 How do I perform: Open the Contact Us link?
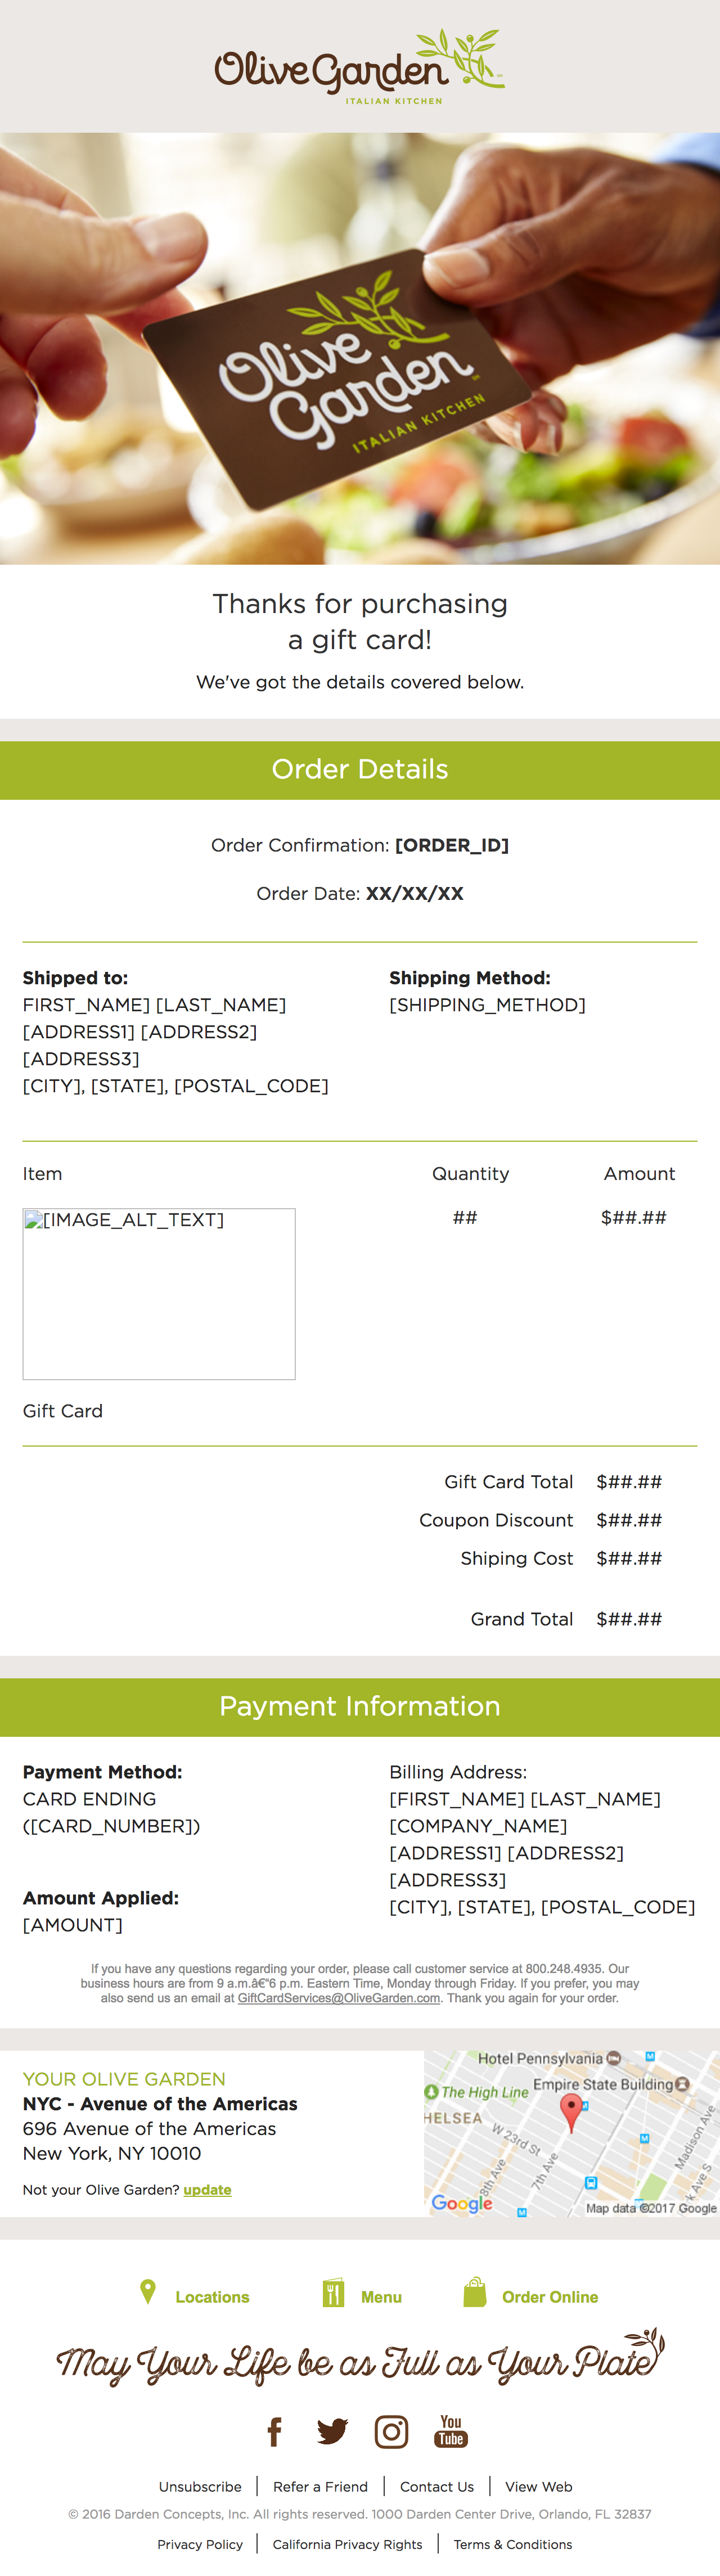437,2486
